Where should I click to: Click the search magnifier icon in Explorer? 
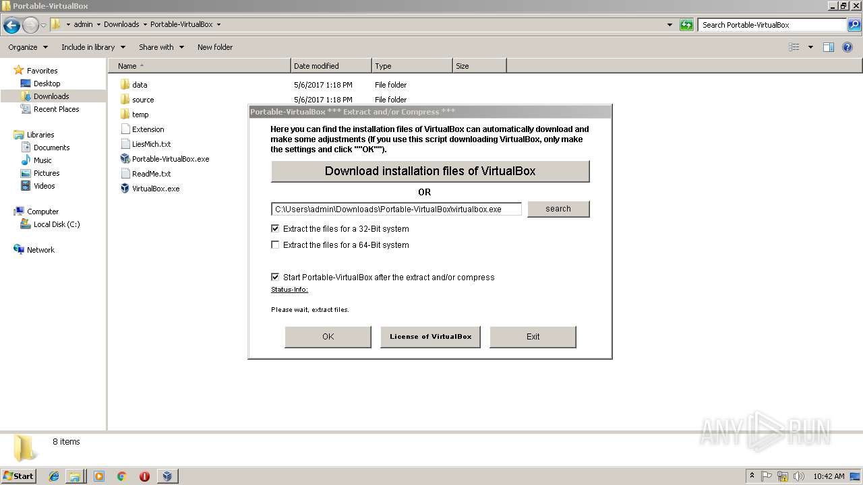[854, 25]
